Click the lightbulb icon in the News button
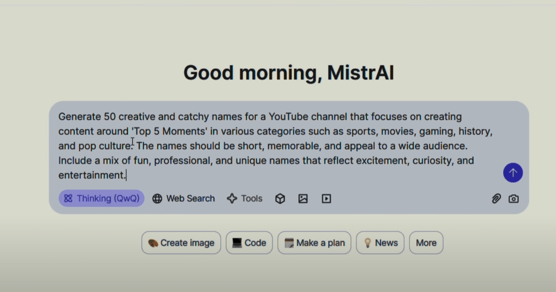The image size is (556, 292). pos(368,243)
